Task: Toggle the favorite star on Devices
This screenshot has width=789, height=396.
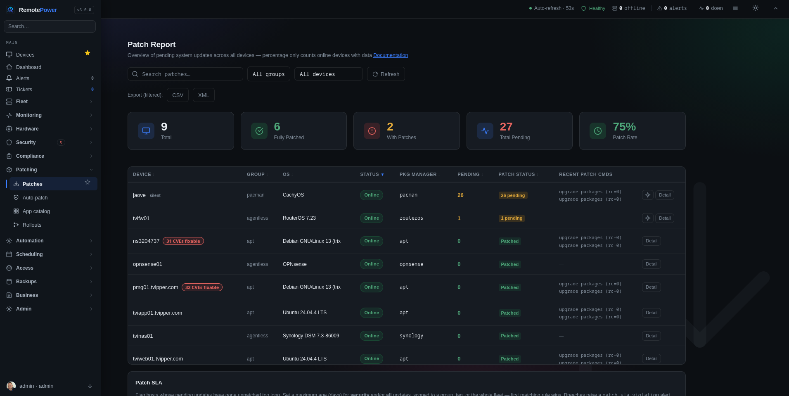Action: click(88, 53)
